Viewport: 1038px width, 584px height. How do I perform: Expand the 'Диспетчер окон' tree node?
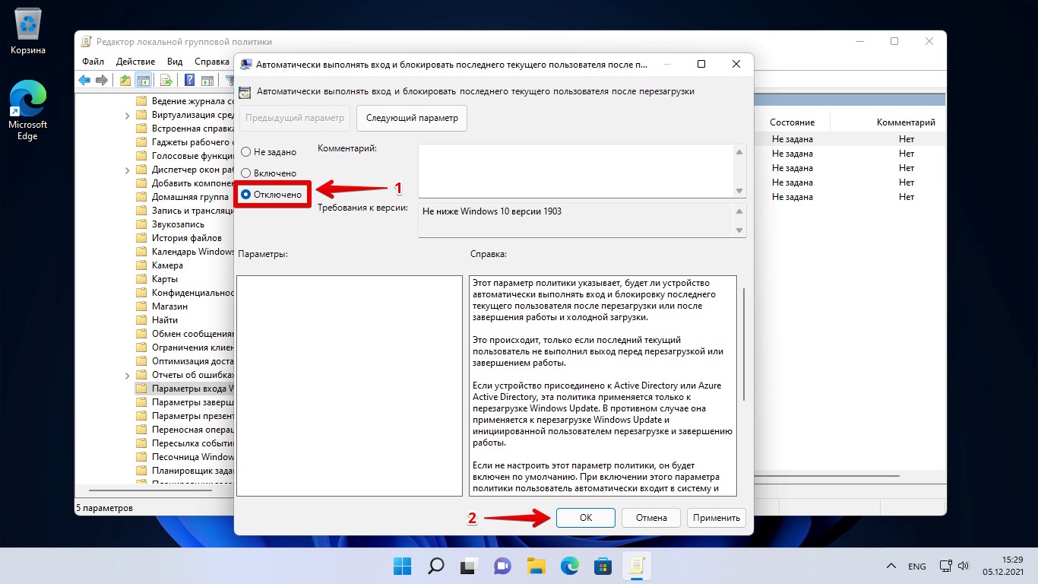(127, 170)
